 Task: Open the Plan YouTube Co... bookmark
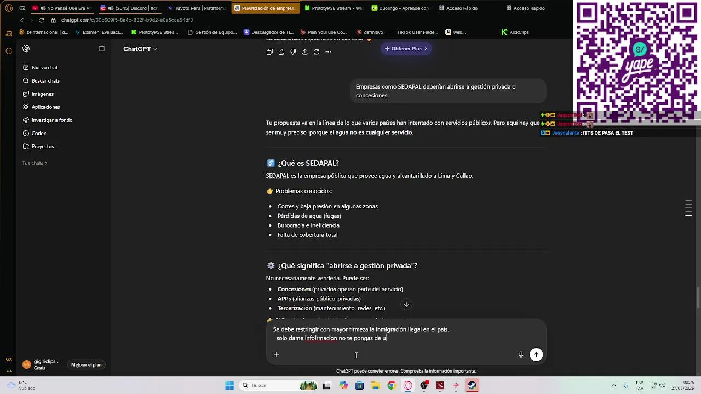coord(323,32)
